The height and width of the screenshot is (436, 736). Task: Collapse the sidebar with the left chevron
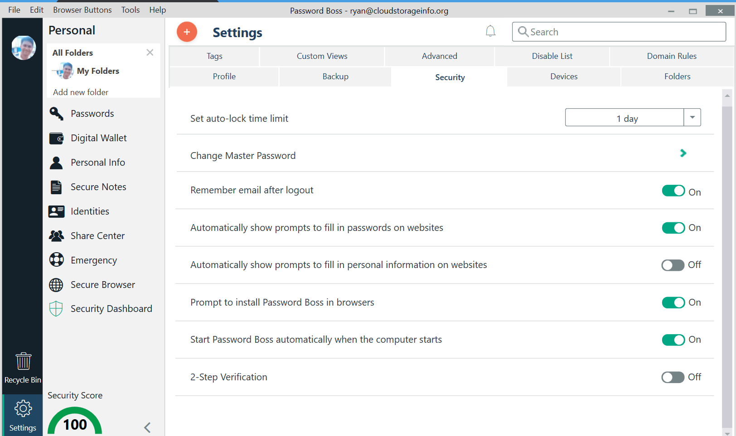[x=147, y=427]
